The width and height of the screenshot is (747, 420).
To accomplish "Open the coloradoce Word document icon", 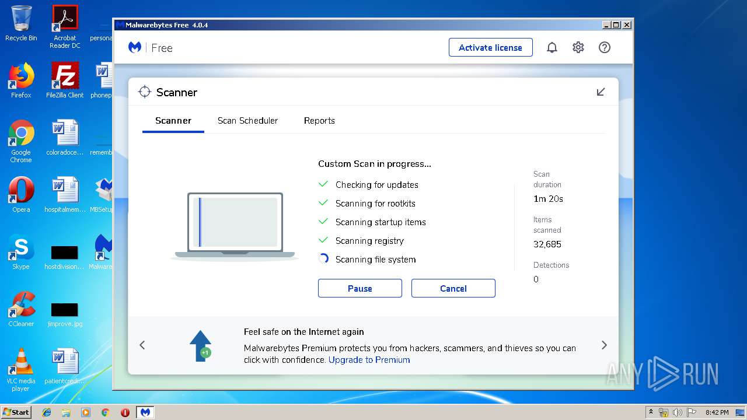I will pyautogui.click(x=65, y=137).
